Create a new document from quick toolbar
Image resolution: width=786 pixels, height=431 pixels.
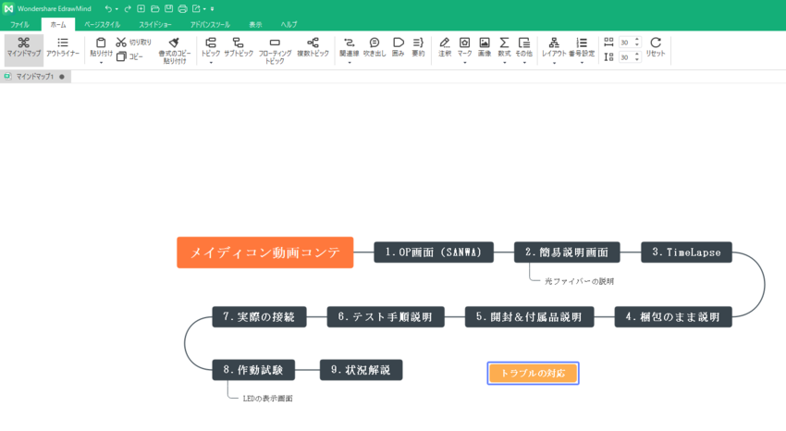point(141,8)
